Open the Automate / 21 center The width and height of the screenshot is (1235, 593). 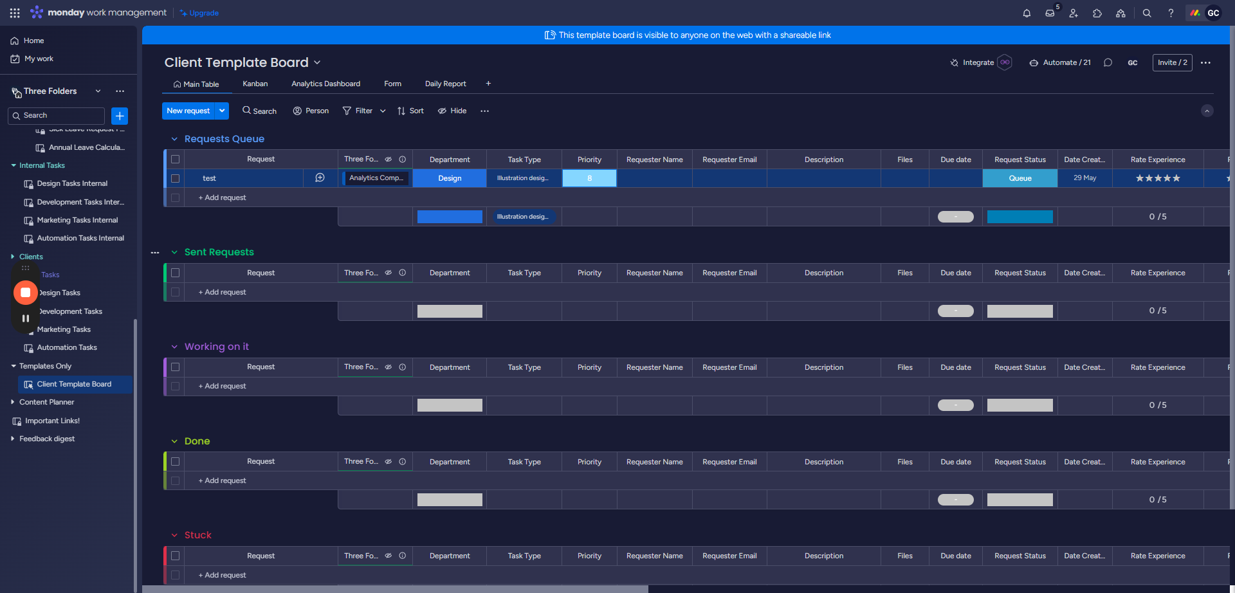click(1060, 62)
